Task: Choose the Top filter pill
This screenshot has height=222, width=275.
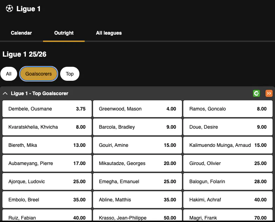Action: coord(70,74)
